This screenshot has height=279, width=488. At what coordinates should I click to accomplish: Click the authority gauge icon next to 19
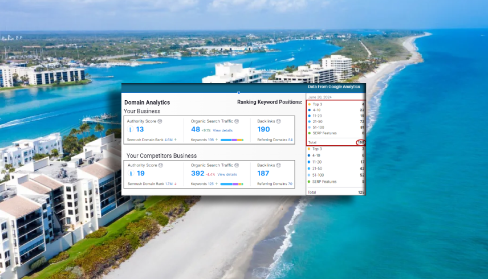[x=131, y=174]
